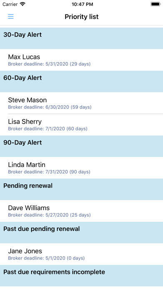Tap the 10:47 PM clock
This screenshot has width=163, height=289.
(82, 4)
